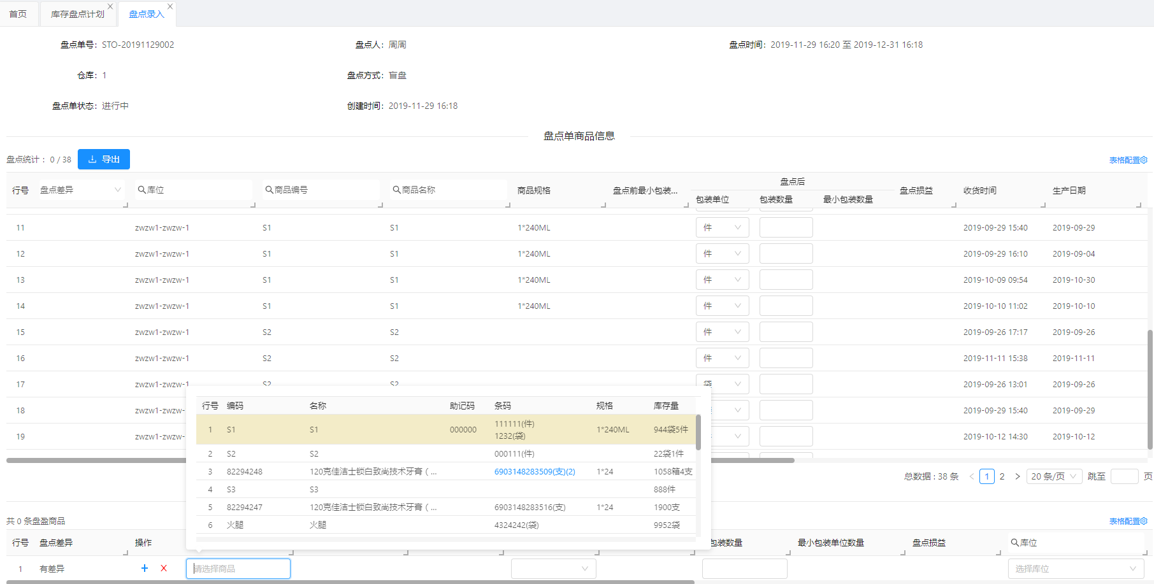
Task: Click 包装数量 input in row 16
Action: pos(786,358)
